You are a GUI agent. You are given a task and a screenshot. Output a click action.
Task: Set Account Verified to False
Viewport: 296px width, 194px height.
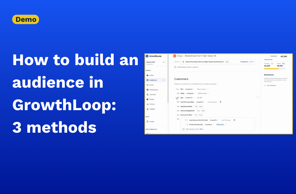[201, 115]
